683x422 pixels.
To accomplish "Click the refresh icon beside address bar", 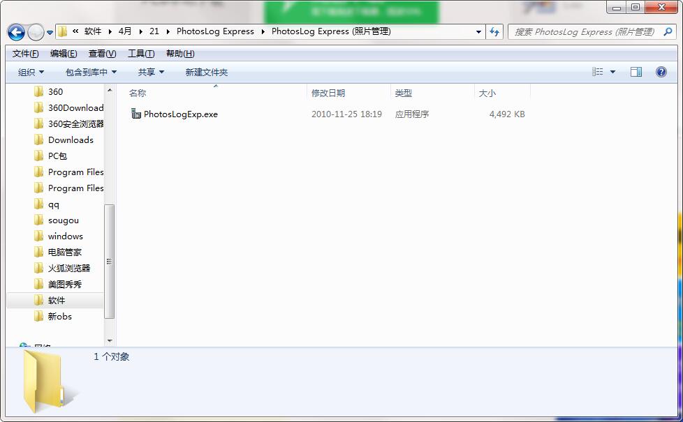I will pos(494,31).
